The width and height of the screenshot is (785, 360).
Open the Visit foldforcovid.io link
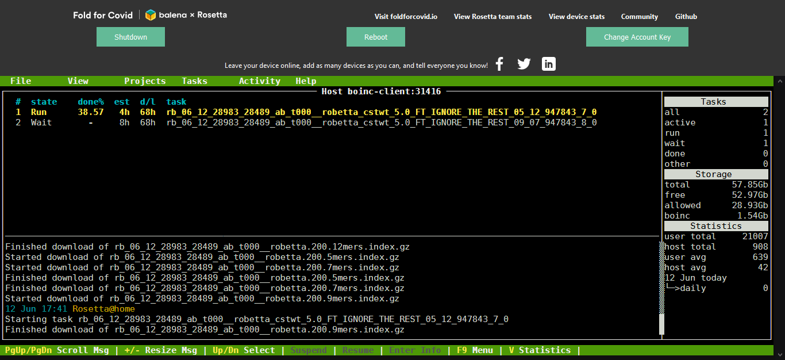pos(406,17)
